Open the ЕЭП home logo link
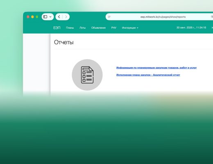 click(57, 28)
